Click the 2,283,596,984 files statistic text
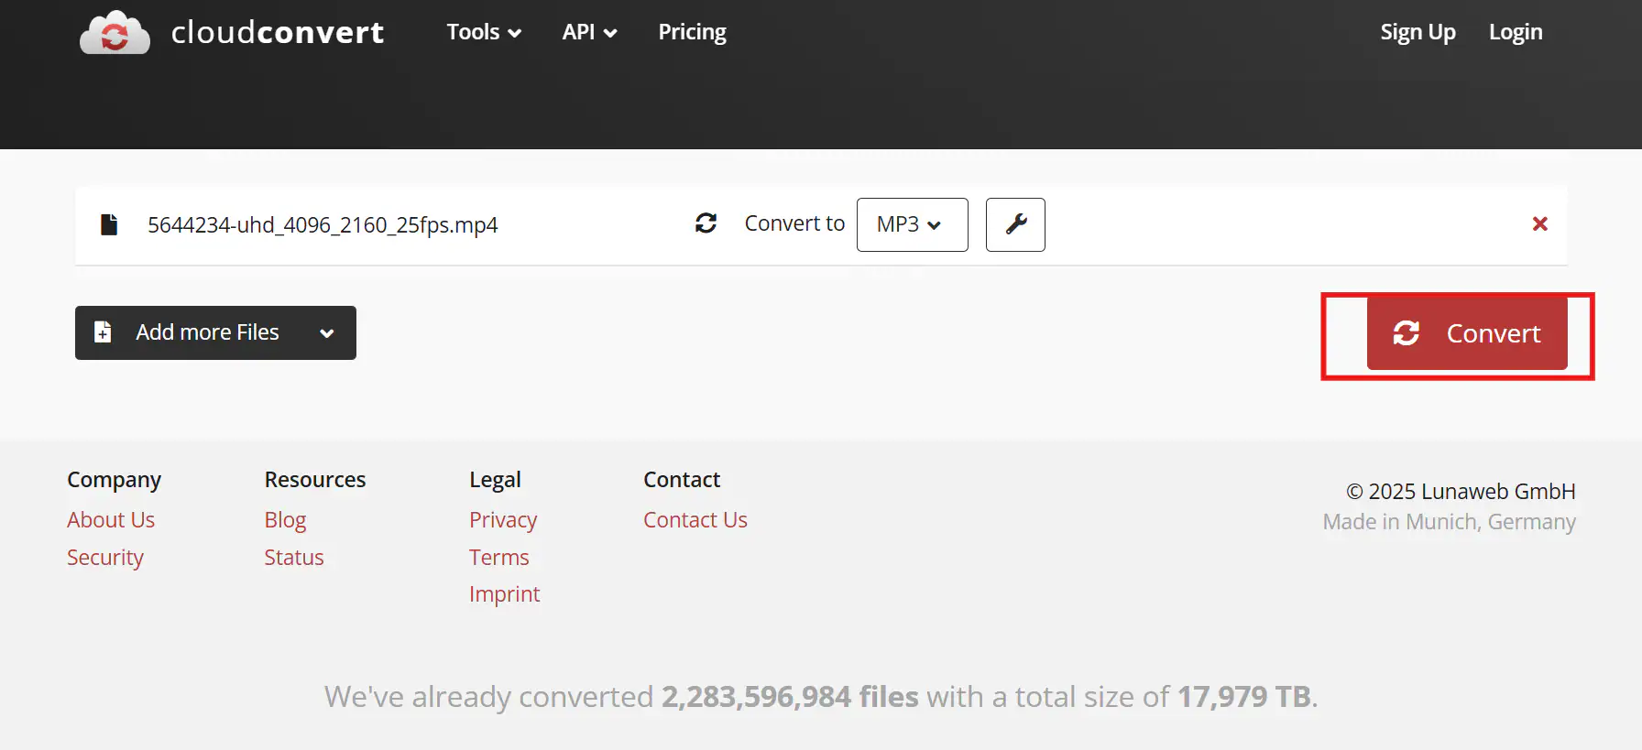The image size is (1642, 750). 790,696
